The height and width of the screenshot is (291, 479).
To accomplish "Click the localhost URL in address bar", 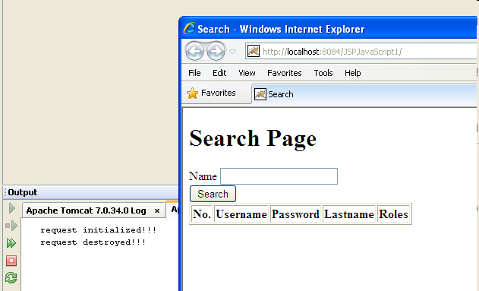I will pyautogui.click(x=332, y=52).
